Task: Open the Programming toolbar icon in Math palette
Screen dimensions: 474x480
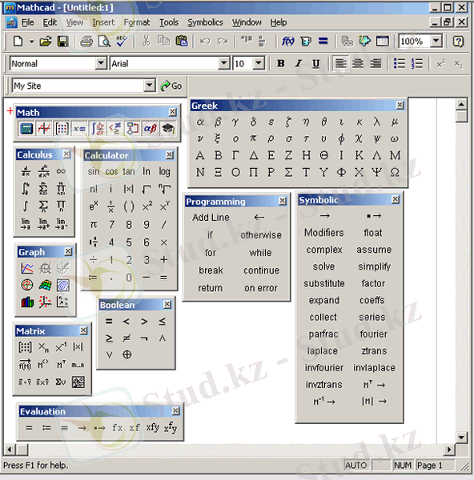Action: (x=132, y=129)
